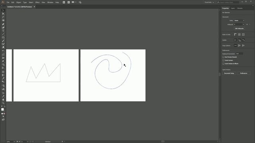The width and height of the screenshot is (255, 143).
Task: Click the Search Adobe Stock field
Action: click(x=228, y=2)
